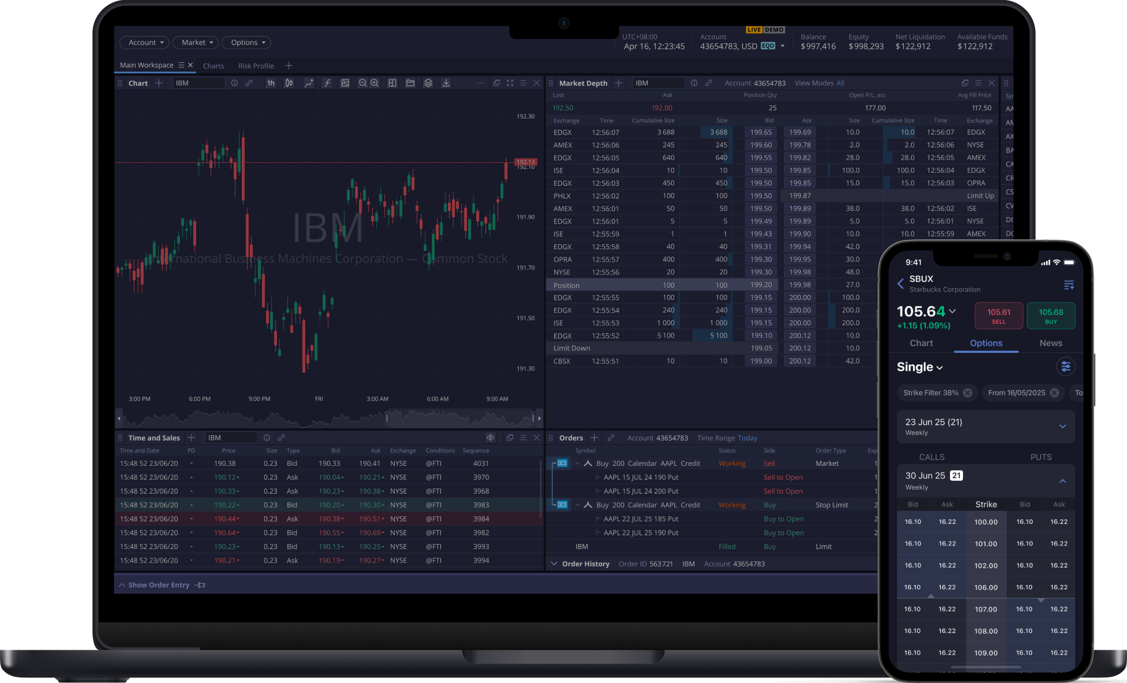Link the Market Depth panel

709,83
